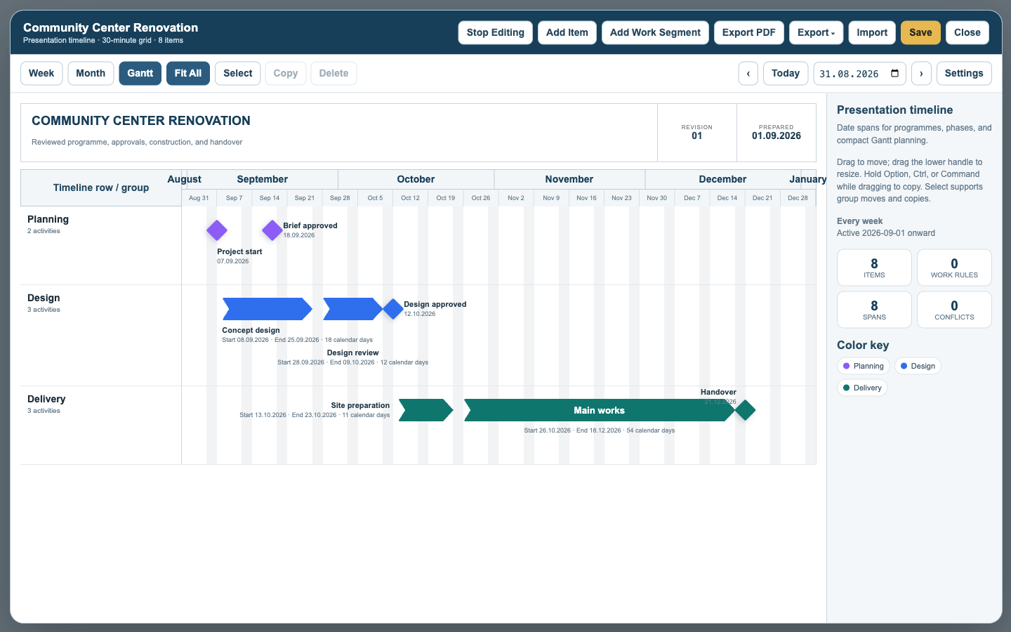The image size is (1011, 632).
Task: Open the date field 31.08.2026
Action: click(859, 74)
